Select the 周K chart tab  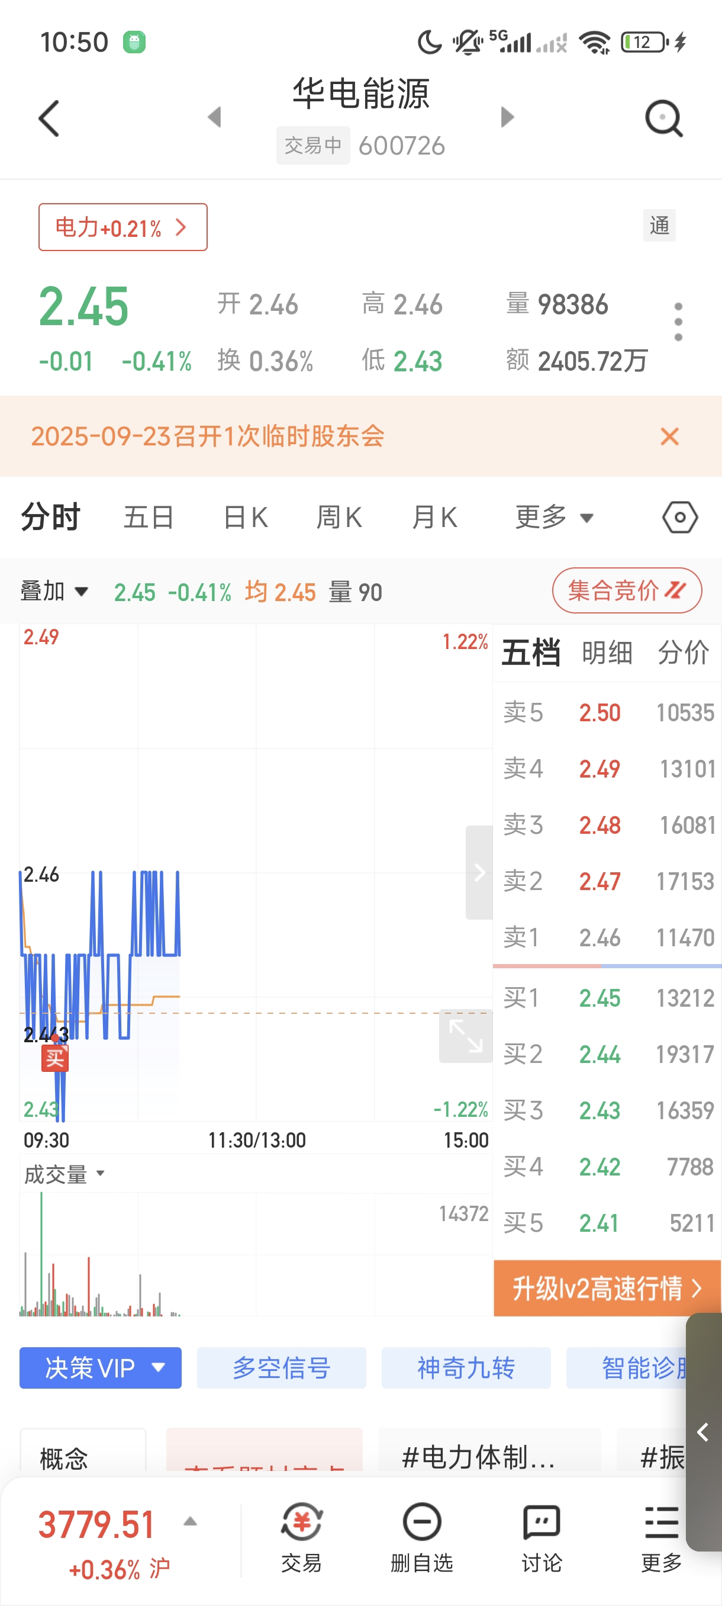(339, 518)
